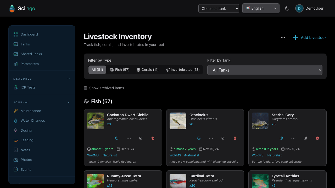The height and width of the screenshot is (188, 335).
Task: Edit the Cockatoo Dwarf Cichlid entry
Action: [141, 138]
